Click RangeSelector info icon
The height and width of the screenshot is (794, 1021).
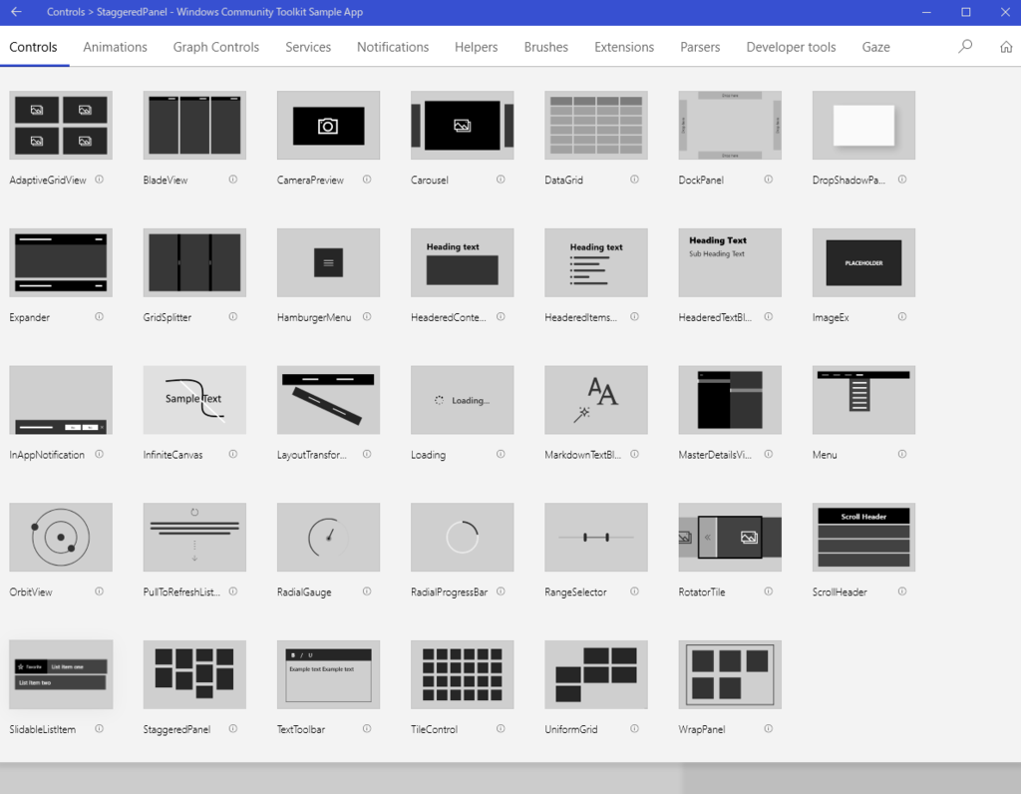click(x=635, y=592)
